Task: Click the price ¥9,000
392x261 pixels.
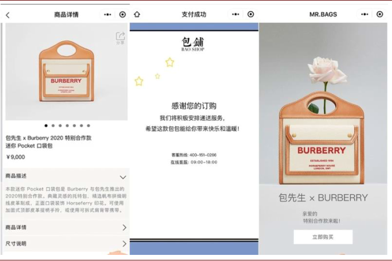Action: [x=16, y=157]
